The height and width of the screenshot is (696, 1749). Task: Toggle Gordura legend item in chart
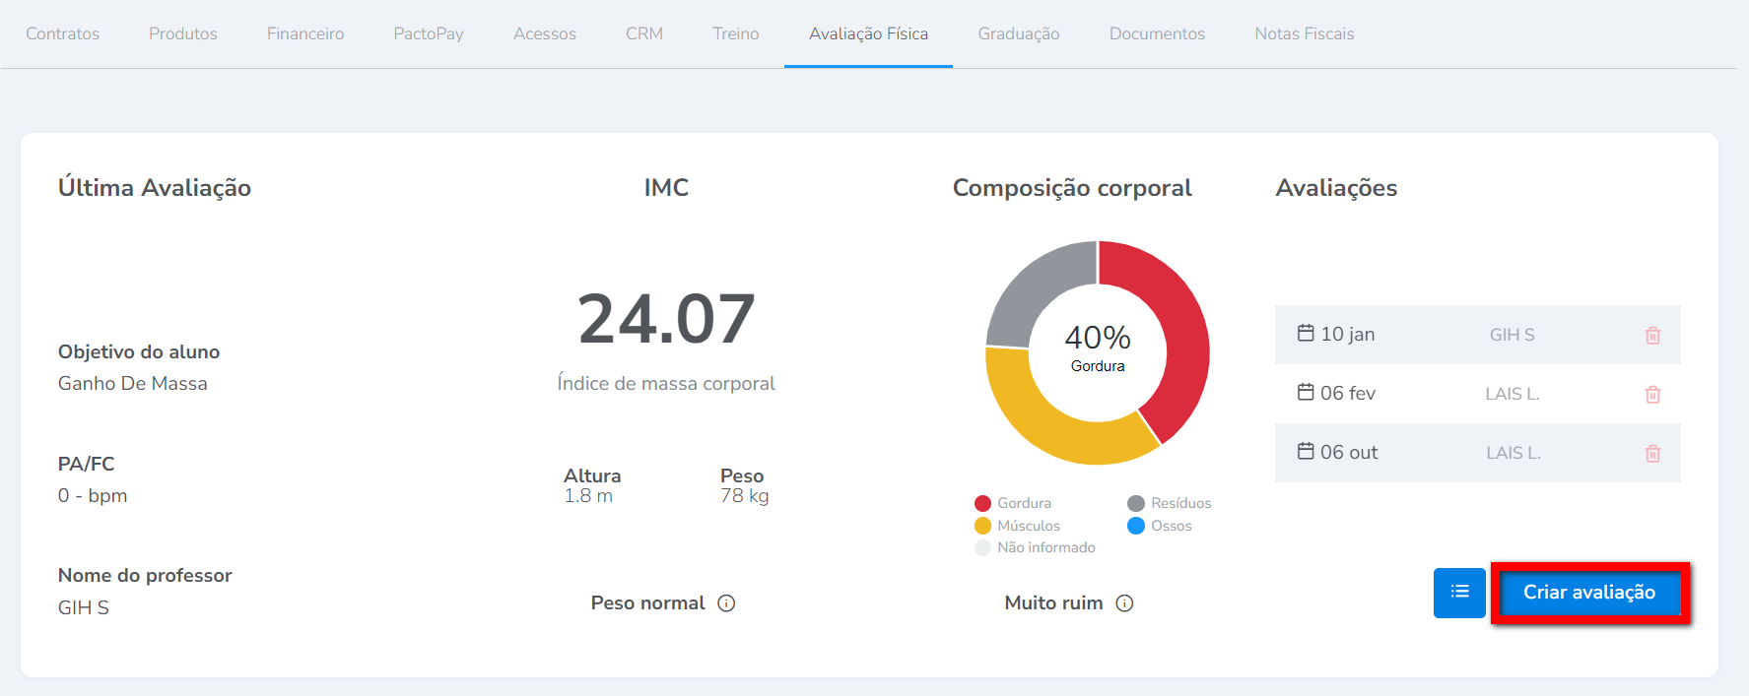pos(1013,503)
